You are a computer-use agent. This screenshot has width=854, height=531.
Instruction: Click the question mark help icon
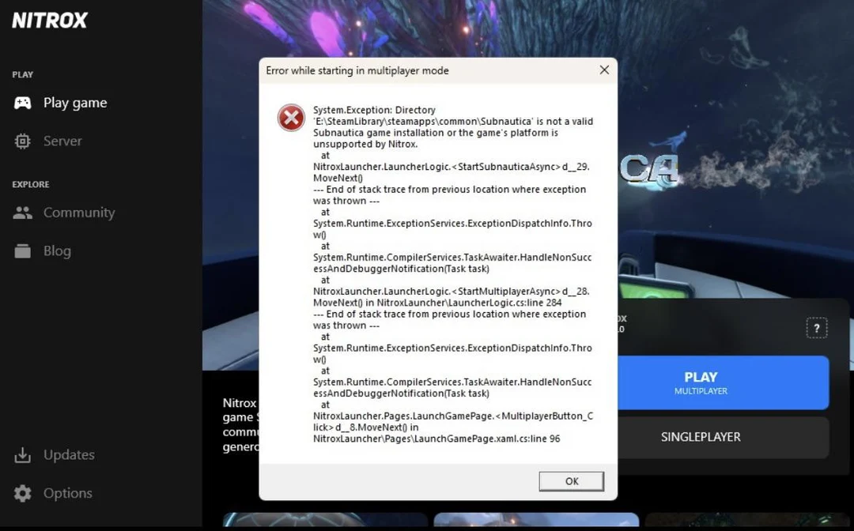coord(817,327)
